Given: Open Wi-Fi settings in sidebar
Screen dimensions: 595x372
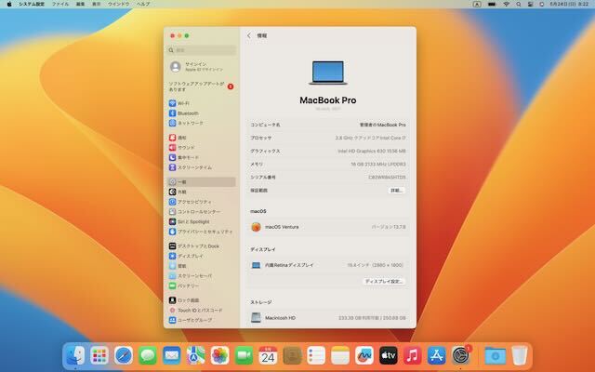Looking at the screenshot, I should 202,103.
